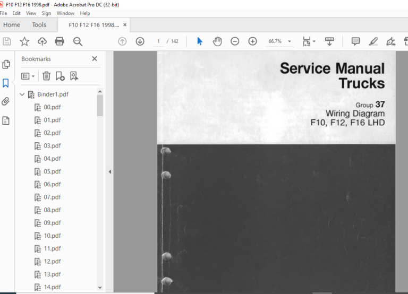Select the Binder1.pdf bookmark
408x294 pixels.
tap(53, 94)
